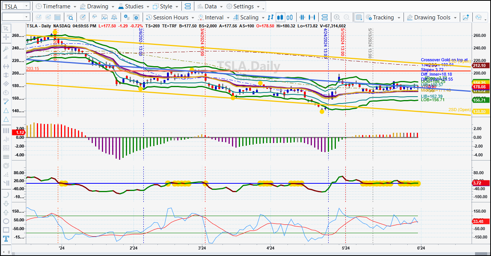Click the zoom in magnifier

coord(337,17)
